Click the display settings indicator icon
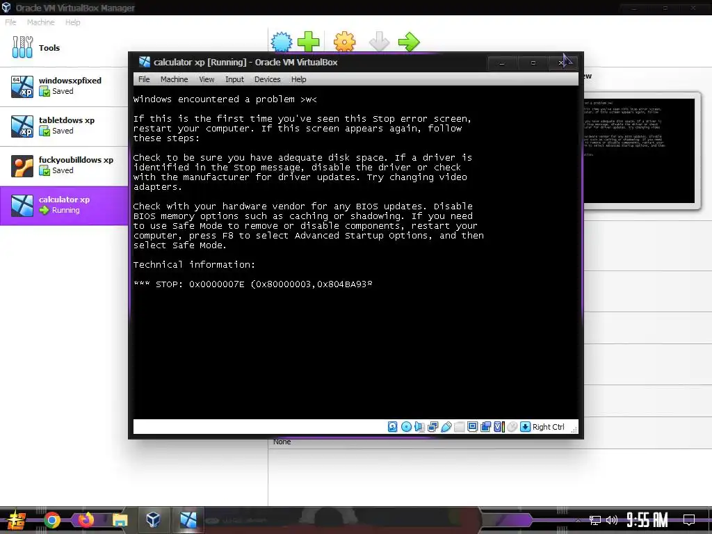This screenshot has height=534, width=712. (472, 427)
